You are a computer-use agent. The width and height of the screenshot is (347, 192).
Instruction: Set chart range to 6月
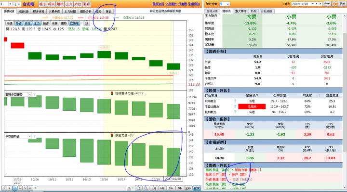pyautogui.click(x=162, y=188)
